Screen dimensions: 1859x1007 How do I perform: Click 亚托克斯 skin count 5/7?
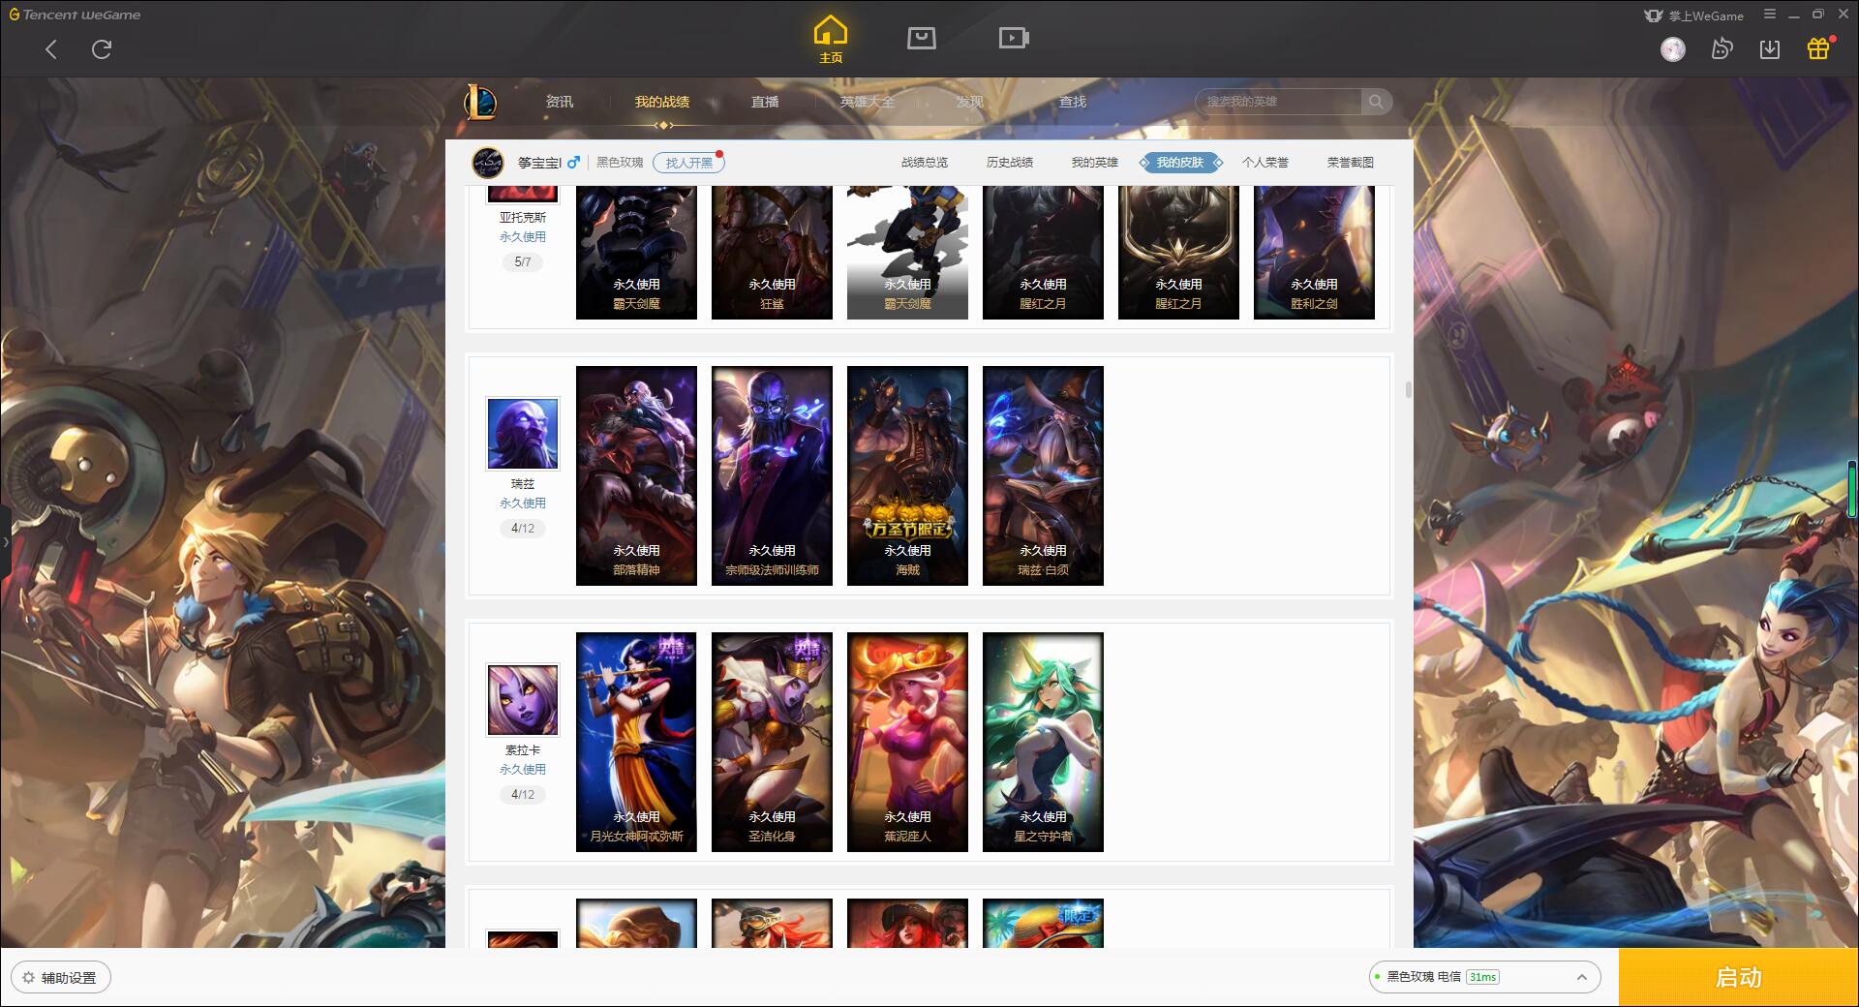click(x=523, y=262)
